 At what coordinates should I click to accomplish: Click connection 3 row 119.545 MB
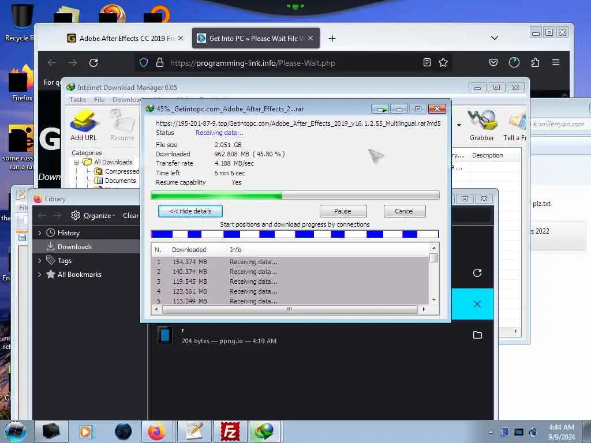[x=290, y=281]
